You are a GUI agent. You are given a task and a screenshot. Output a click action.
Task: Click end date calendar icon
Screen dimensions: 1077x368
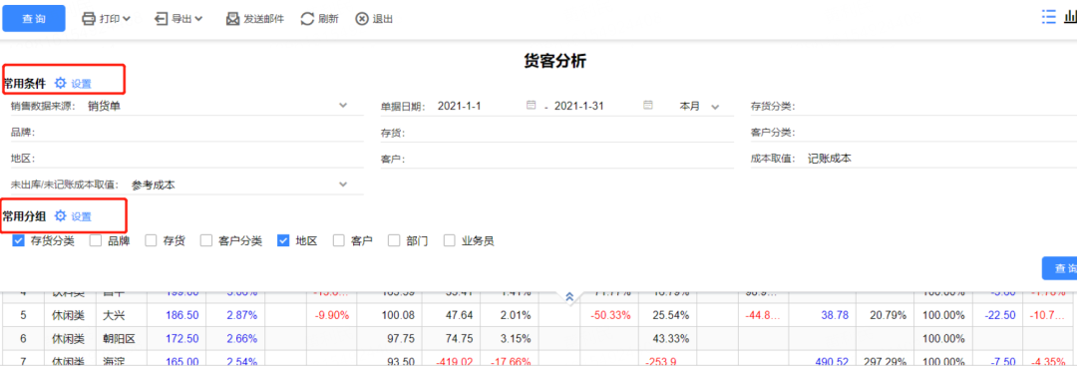(x=648, y=106)
